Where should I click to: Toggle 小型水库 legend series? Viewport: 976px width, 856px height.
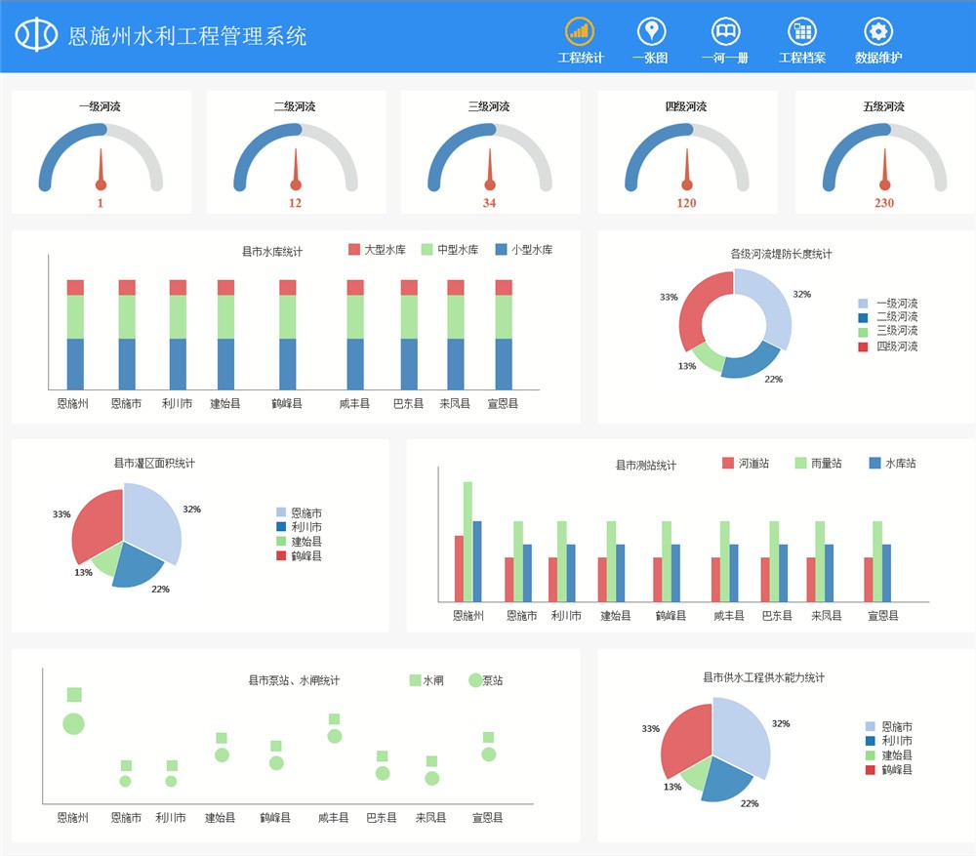[502, 250]
